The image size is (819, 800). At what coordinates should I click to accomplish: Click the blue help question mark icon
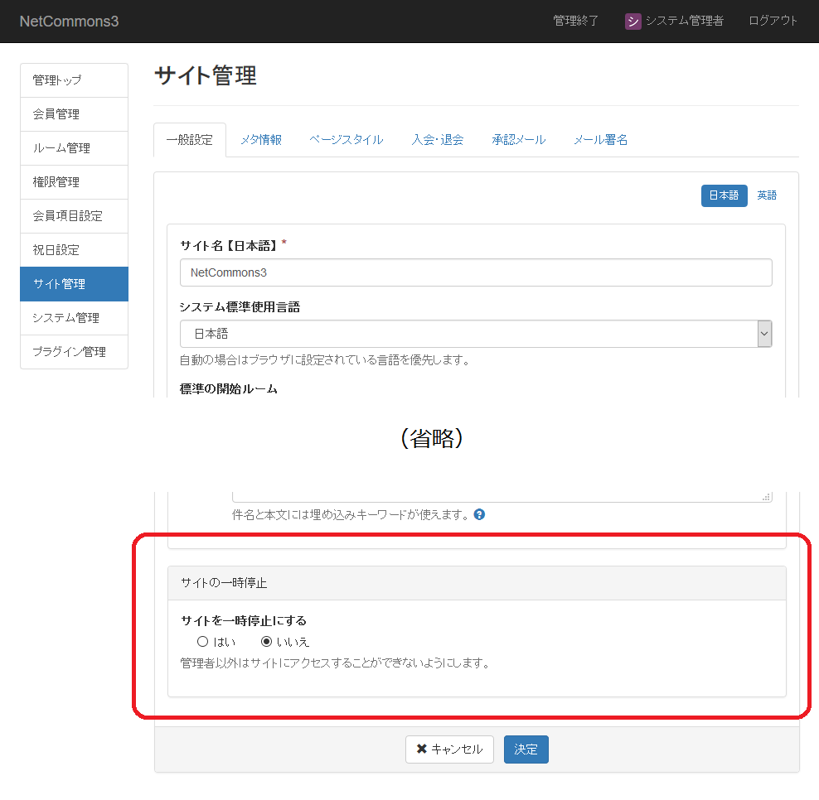pyautogui.click(x=479, y=514)
